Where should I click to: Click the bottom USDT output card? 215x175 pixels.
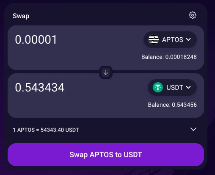pyautogui.click(x=106, y=95)
